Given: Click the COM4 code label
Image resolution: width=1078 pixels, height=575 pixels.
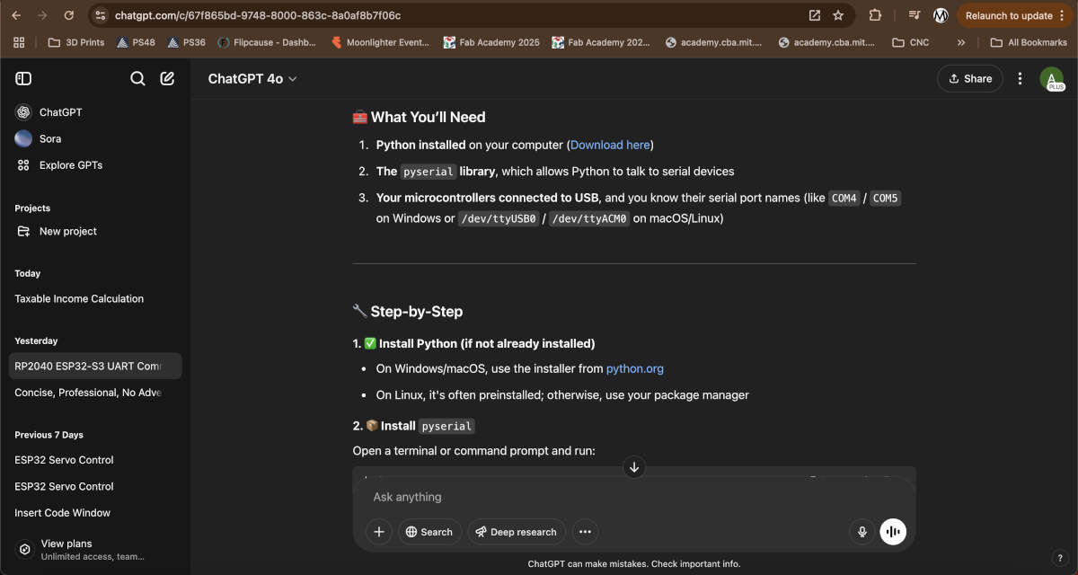Looking at the screenshot, I should coord(844,199).
